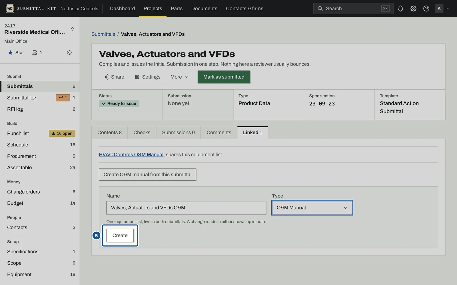Open Documents in top nav
This screenshot has height=285, width=457.
click(x=204, y=9)
